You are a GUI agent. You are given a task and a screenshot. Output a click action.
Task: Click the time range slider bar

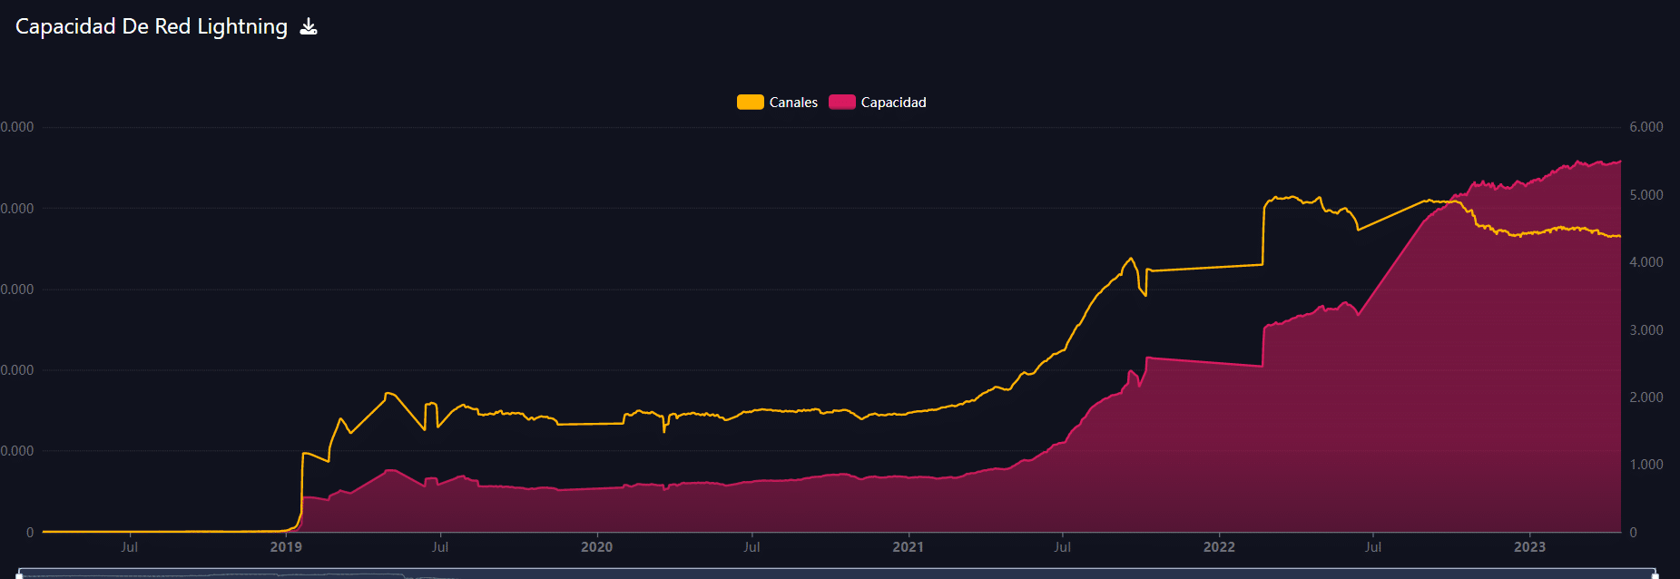click(x=837, y=574)
